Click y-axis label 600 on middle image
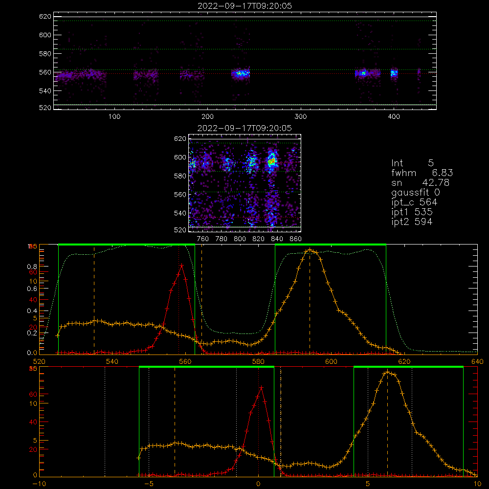The image size is (489, 489). 180,157
